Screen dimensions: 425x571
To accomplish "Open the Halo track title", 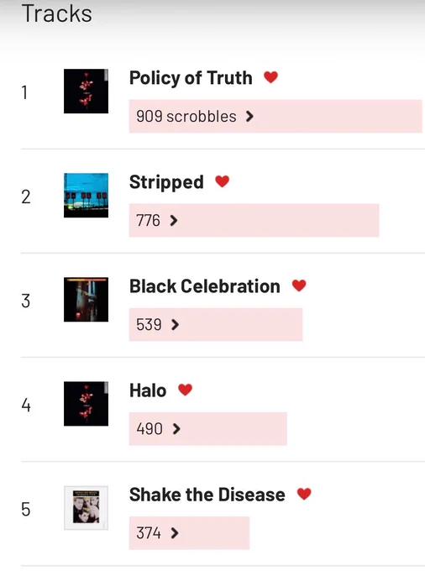I will point(148,390).
